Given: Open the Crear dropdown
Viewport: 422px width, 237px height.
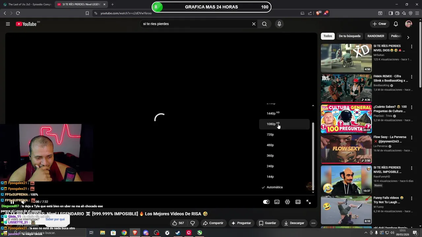Looking at the screenshot, I should pos(379,24).
